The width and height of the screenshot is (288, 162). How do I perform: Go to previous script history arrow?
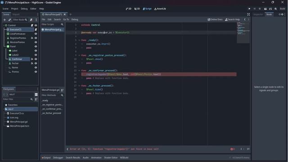point(245,19)
